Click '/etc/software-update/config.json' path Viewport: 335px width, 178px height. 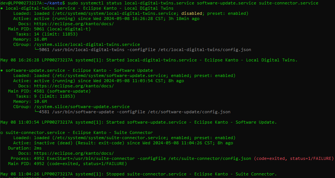pyautogui.click(x=189, y=112)
